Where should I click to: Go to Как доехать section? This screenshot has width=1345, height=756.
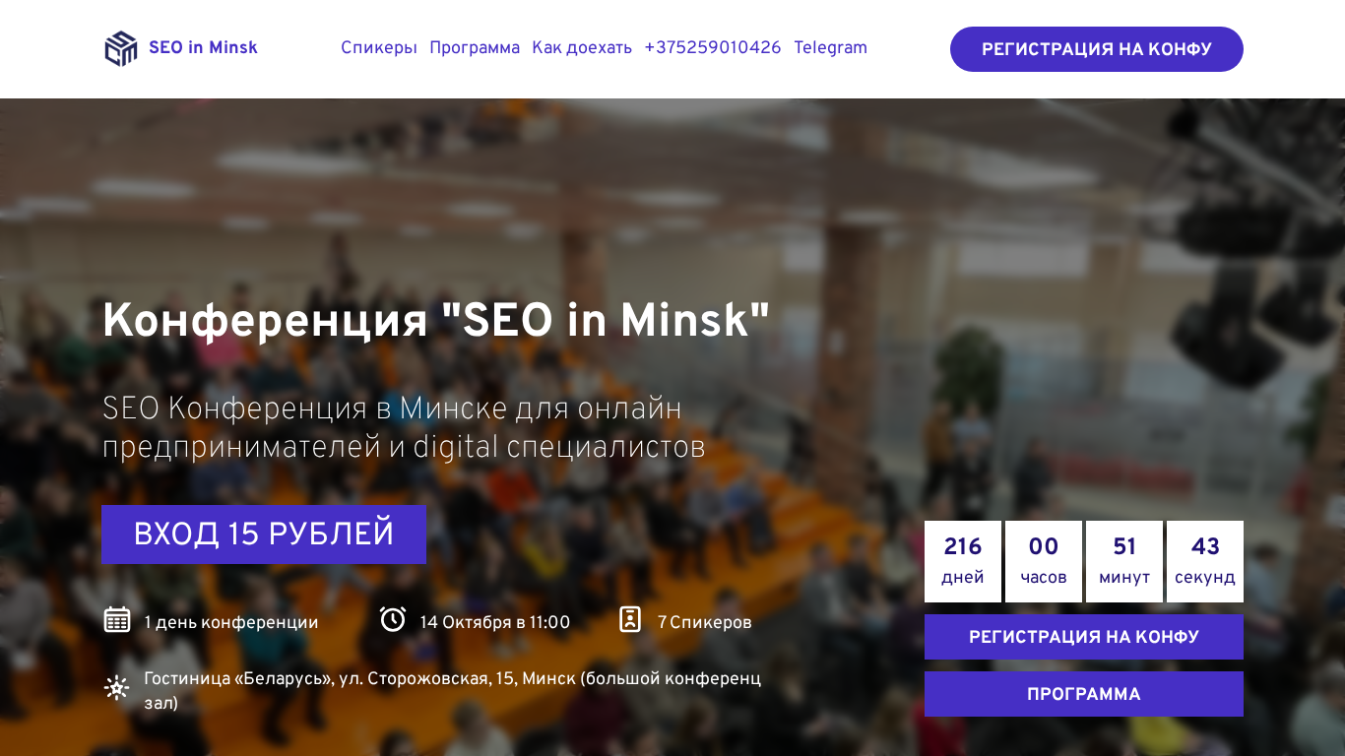click(x=582, y=48)
